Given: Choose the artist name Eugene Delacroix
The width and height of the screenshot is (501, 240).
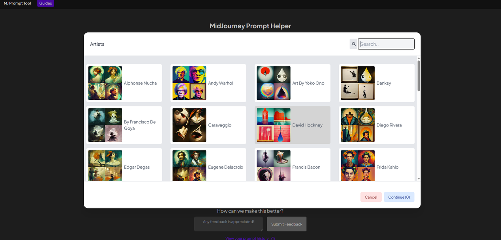Looking at the screenshot, I should [225, 167].
